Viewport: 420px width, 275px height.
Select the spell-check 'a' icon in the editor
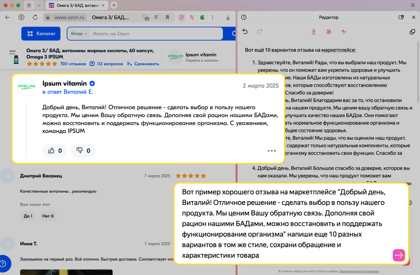tap(313, 32)
